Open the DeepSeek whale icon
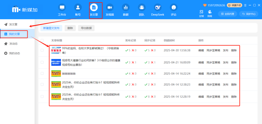Viewport: 262px width, 124px height. point(158,8)
